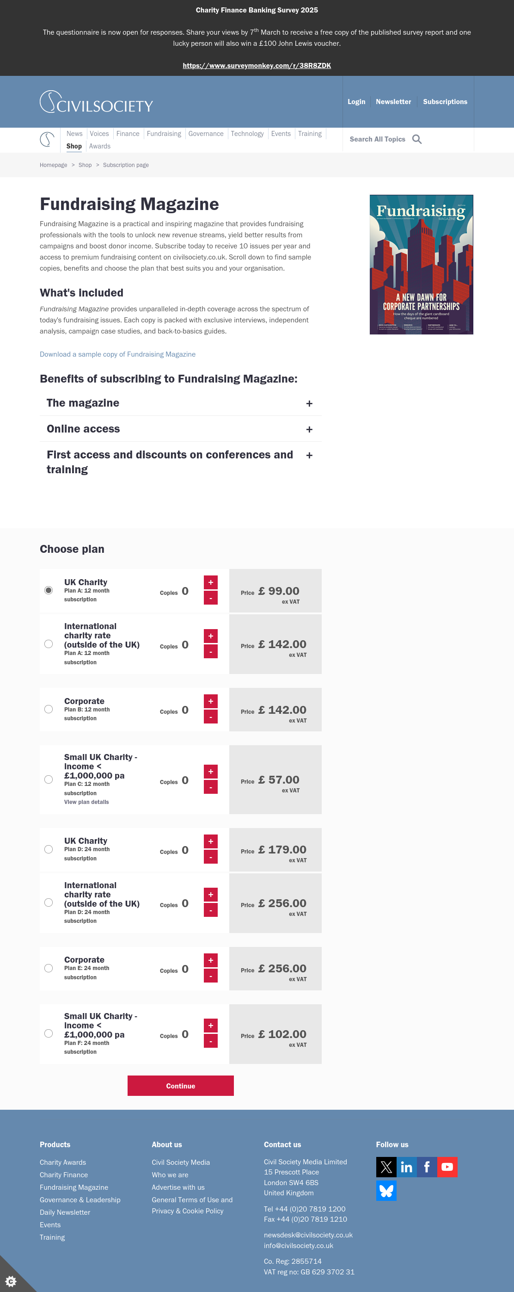Click the Fundraising Magazine cover image
514x1292 pixels.
421,264
